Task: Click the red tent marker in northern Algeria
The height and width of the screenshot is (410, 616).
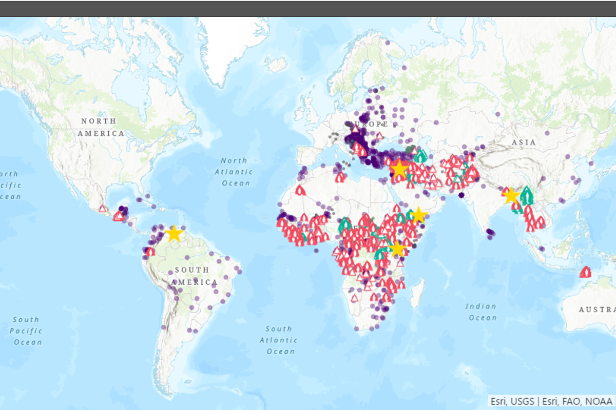Action: [340, 178]
